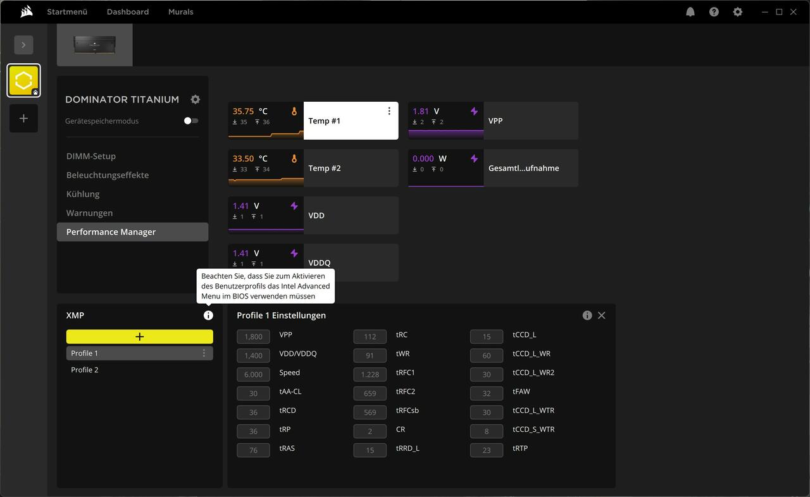This screenshot has height=497, width=810.
Task: Open the notifications bell icon
Action: [x=690, y=12]
